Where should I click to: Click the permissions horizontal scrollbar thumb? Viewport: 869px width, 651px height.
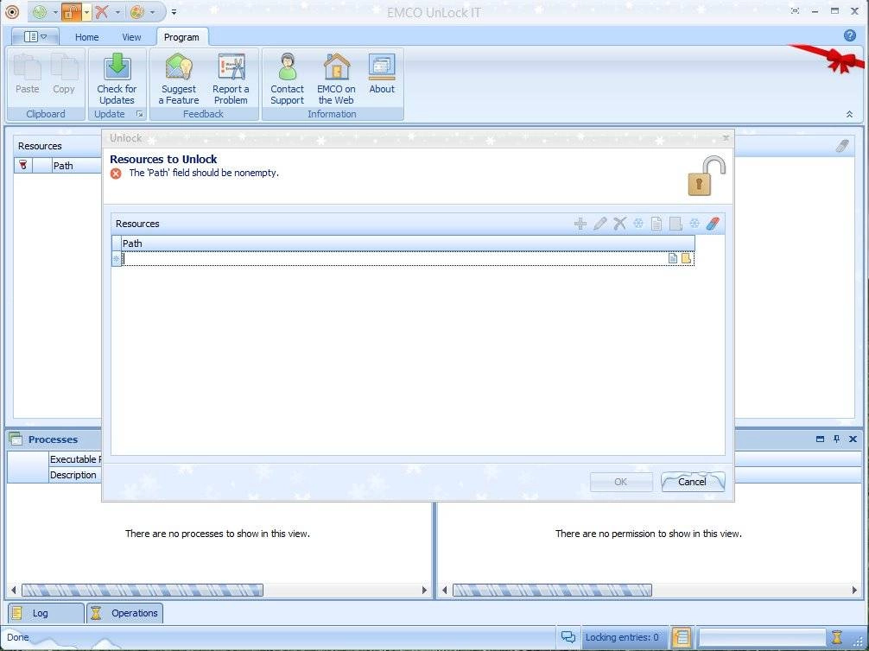(x=552, y=590)
